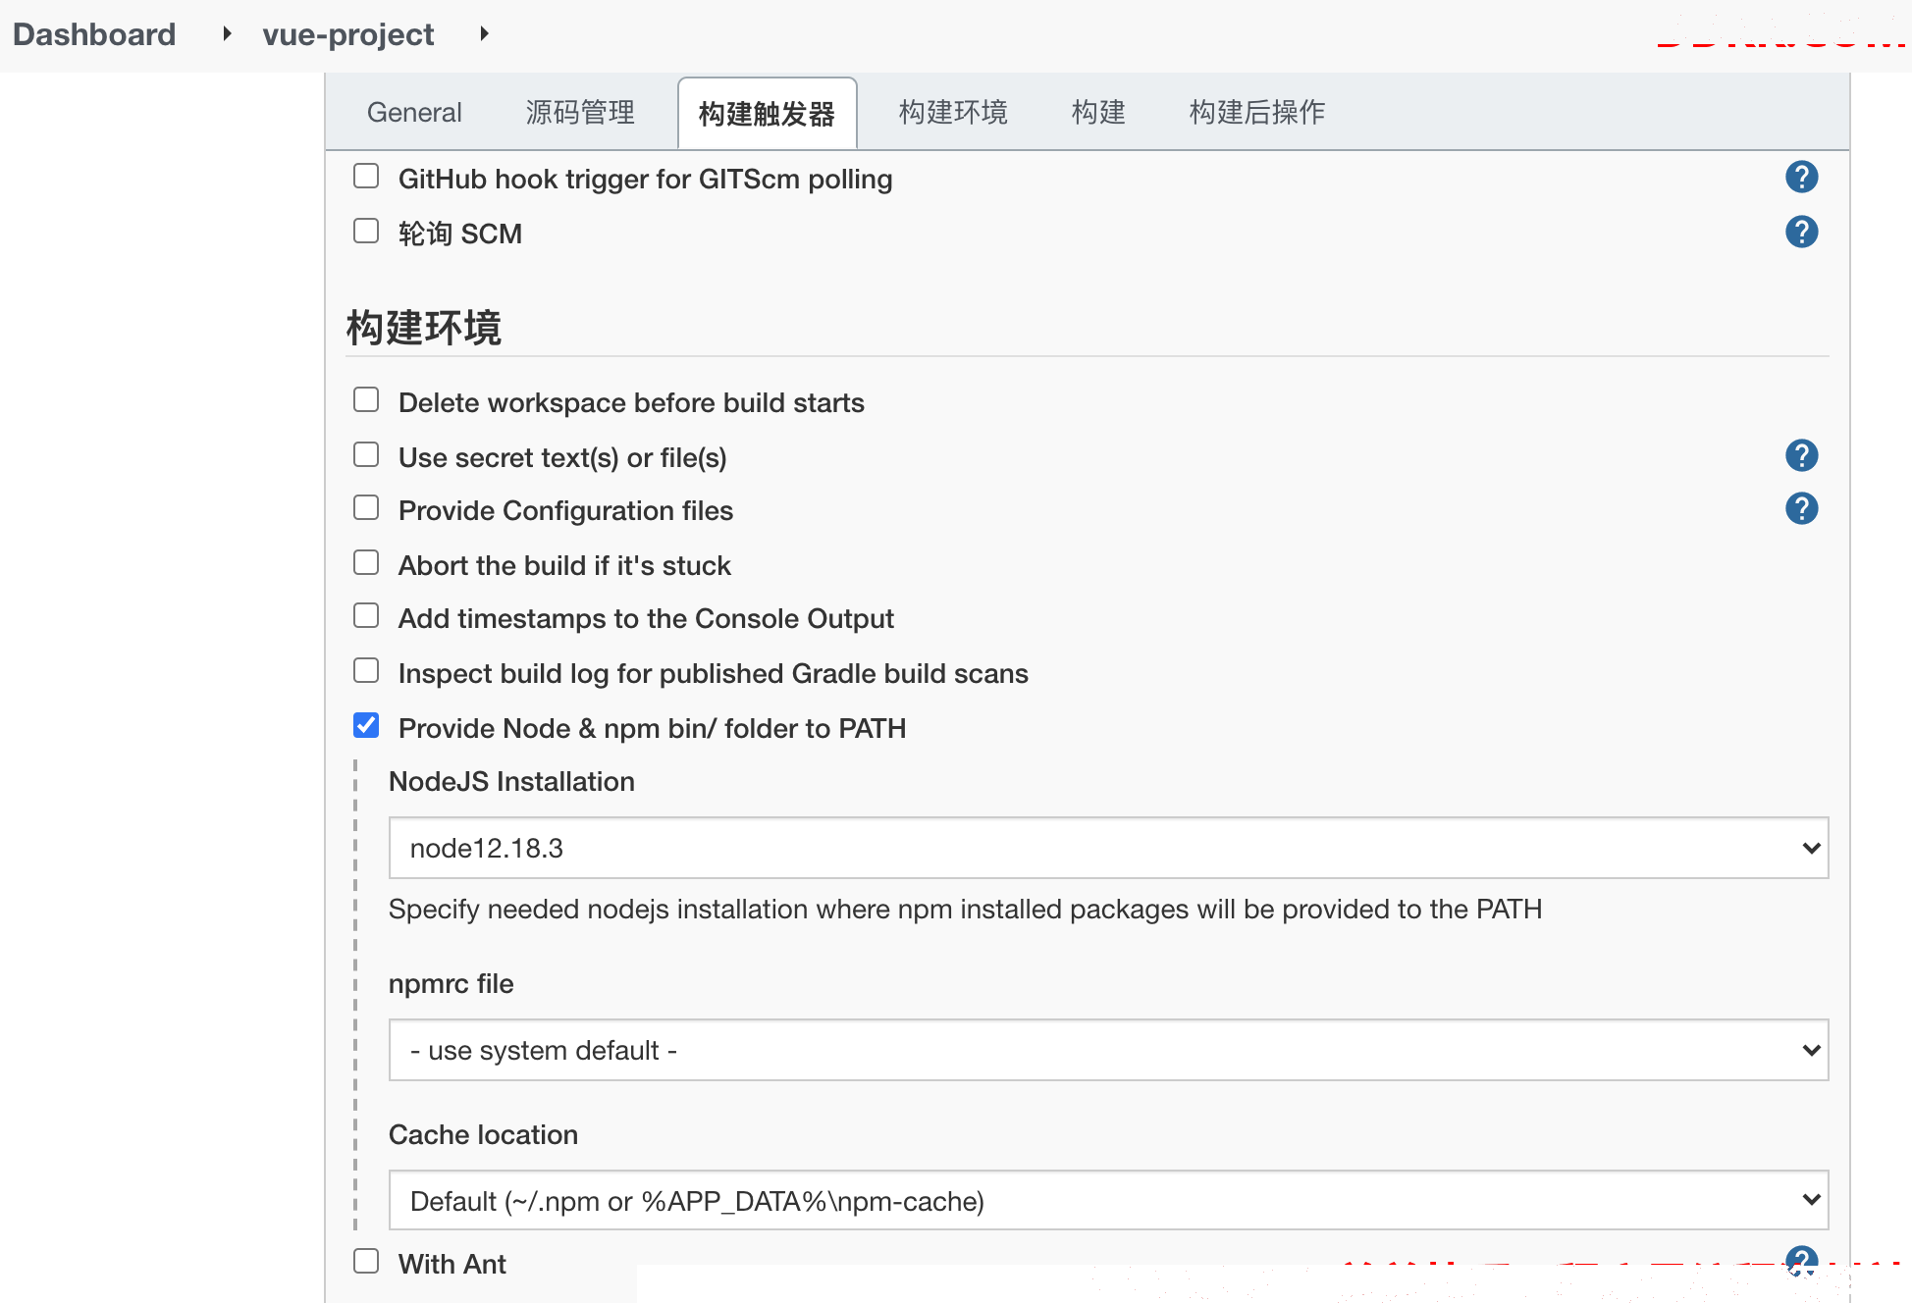This screenshot has height=1303, width=1912.
Task: Open NodeJS Installation dropdown showing node12.18.3
Action: 1108,849
